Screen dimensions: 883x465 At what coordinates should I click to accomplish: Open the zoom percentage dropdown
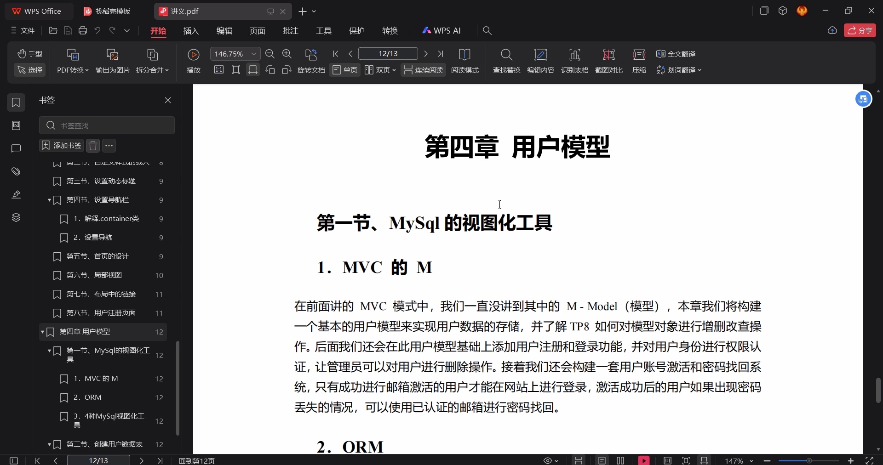click(x=253, y=54)
